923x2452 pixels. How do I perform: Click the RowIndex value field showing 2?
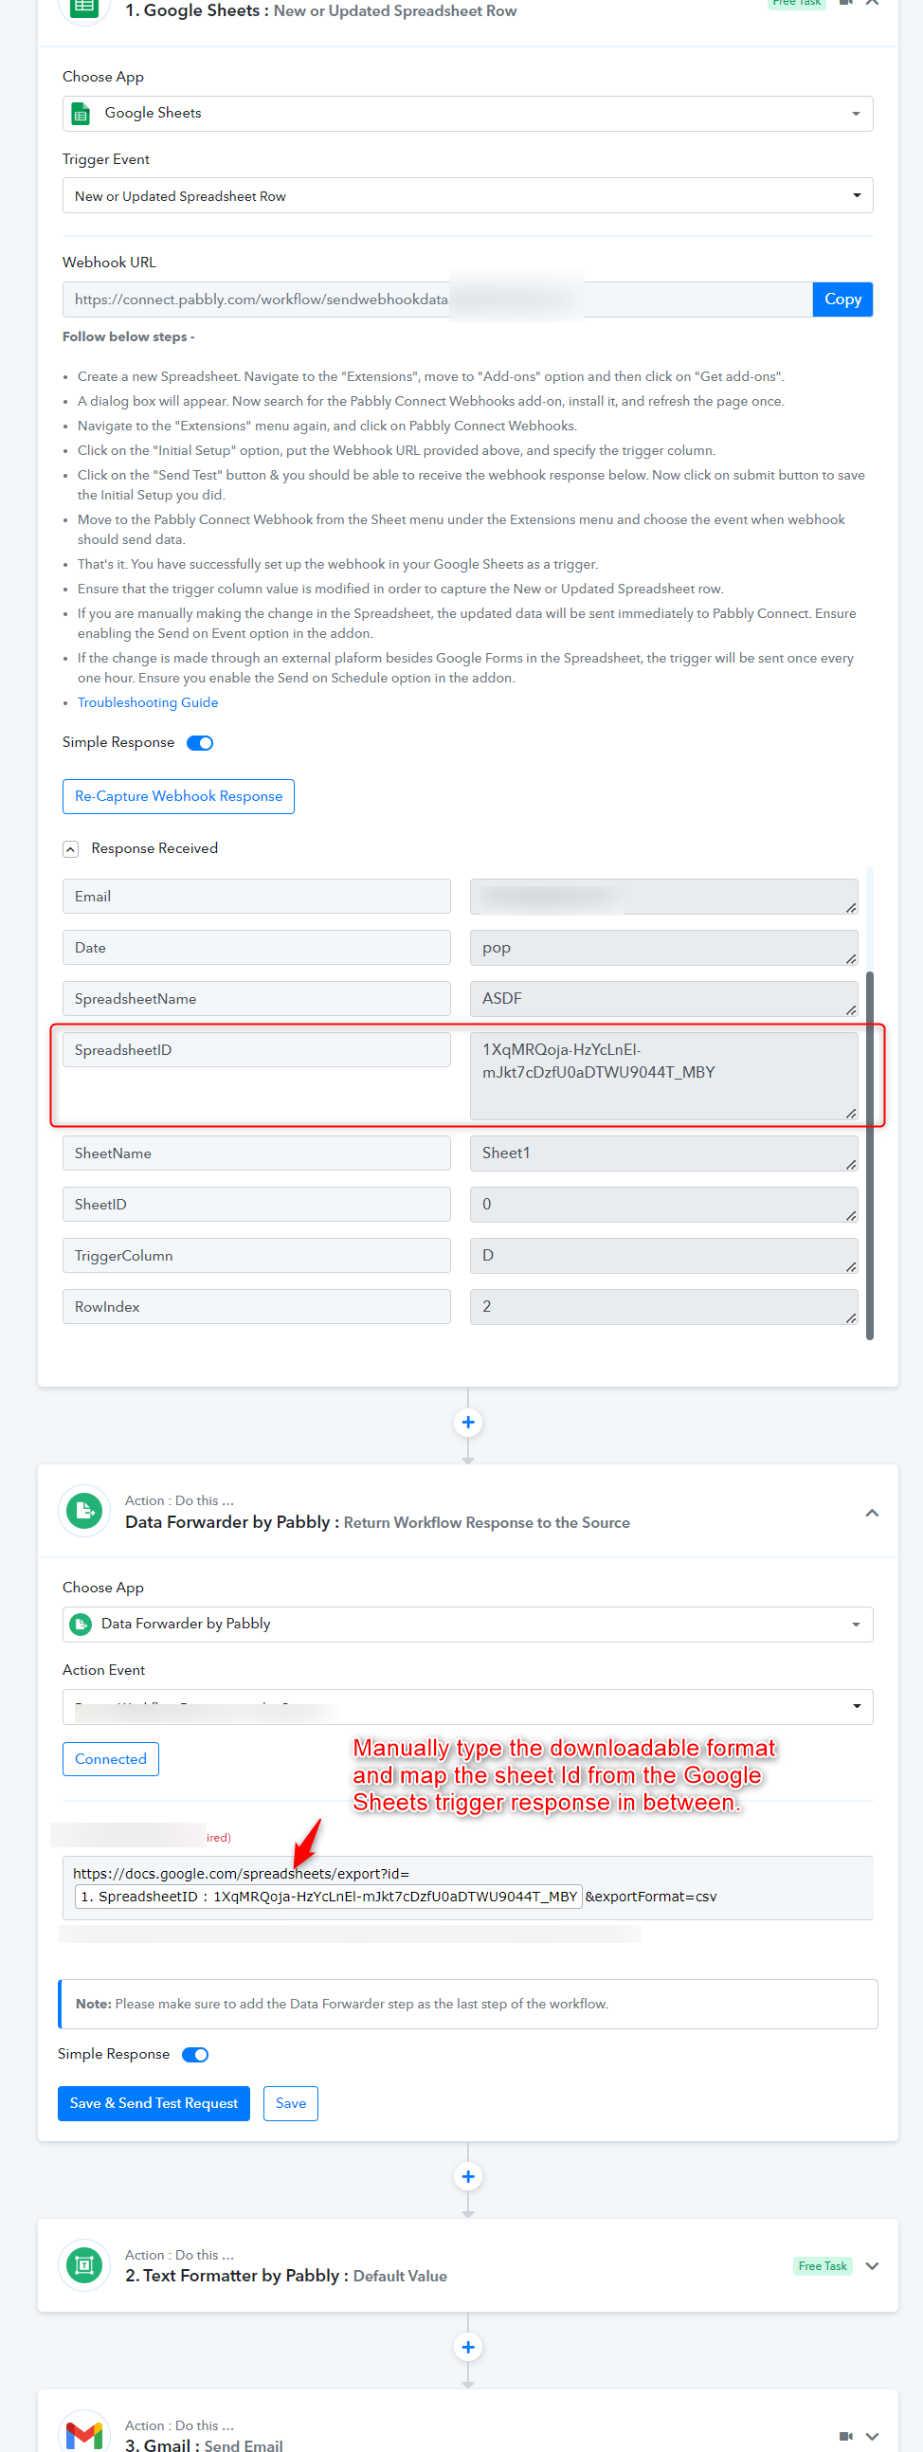[664, 1308]
